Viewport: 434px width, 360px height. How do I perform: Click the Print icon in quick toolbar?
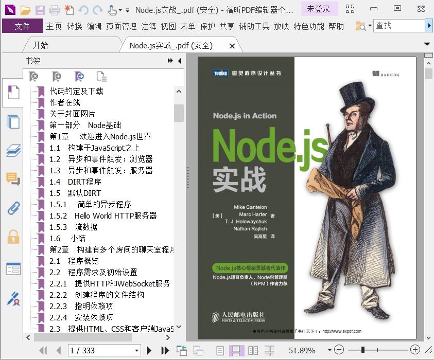(x=54, y=10)
